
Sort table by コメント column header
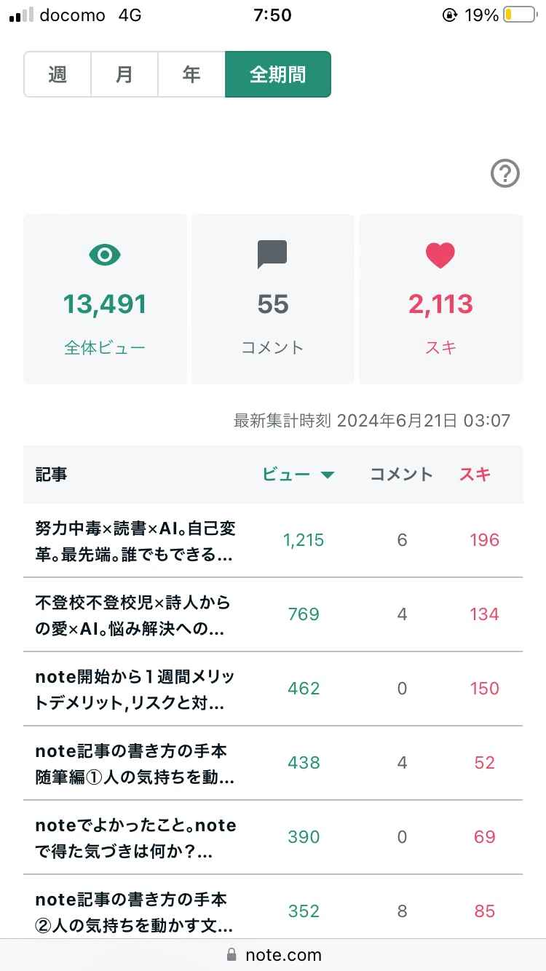402,475
